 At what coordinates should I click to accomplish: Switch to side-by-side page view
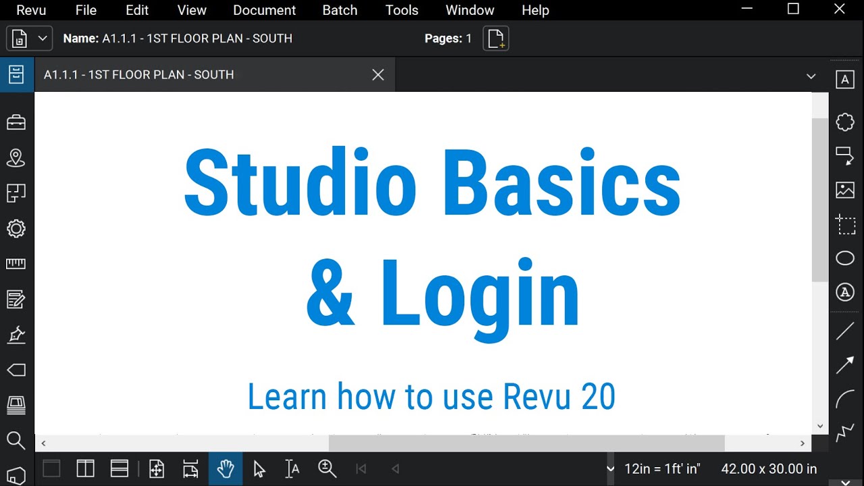pos(85,468)
